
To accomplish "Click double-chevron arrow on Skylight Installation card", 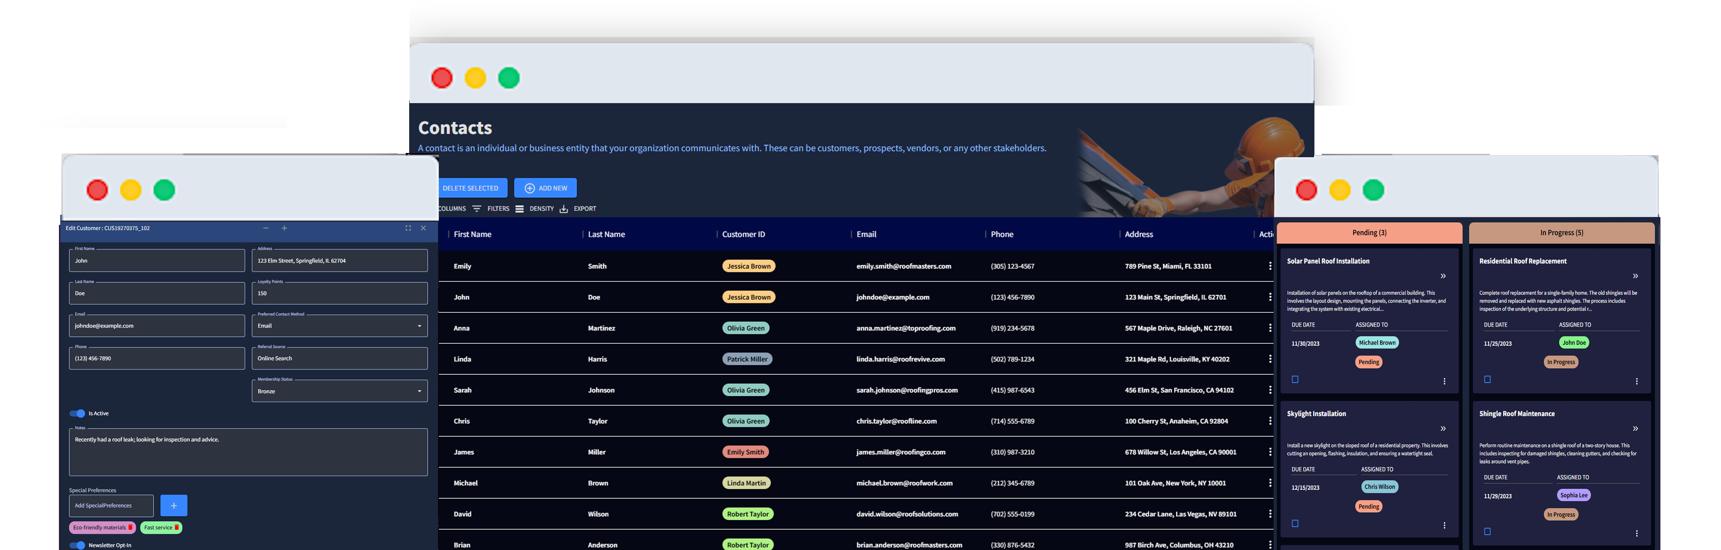I will 1442,428.
